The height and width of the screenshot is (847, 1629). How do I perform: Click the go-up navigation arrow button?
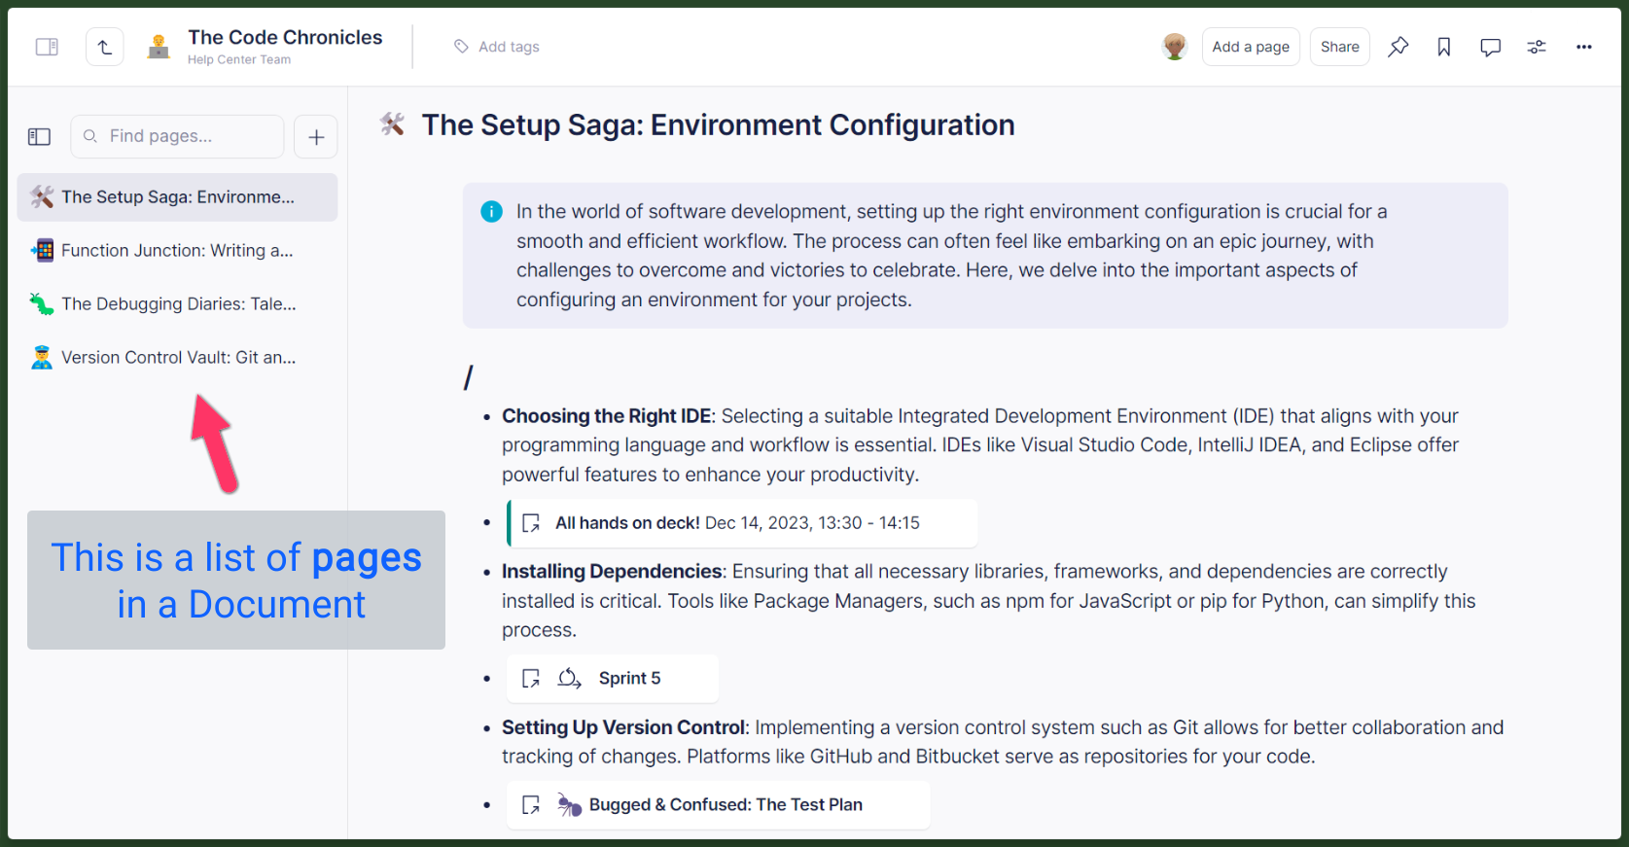tap(105, 47)
